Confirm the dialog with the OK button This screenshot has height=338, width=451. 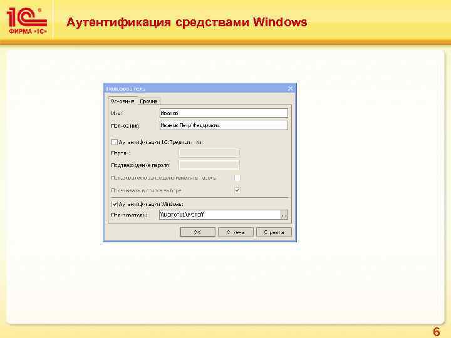click(197, 232)
